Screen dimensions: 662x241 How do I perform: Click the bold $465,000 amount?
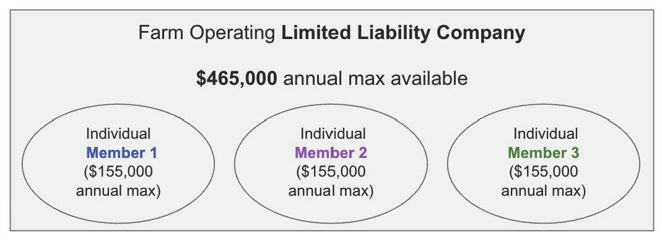click(x=237, y=79)
